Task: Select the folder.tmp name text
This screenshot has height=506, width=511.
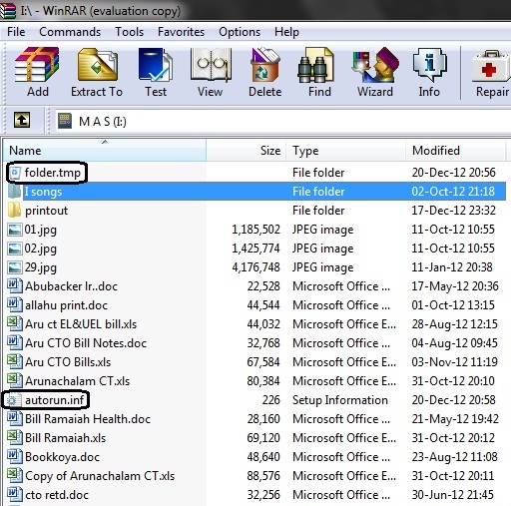Action: (x=53, y=173)
